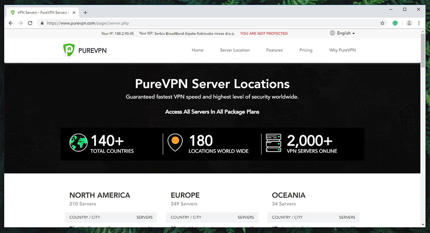430x233 pixels.
Task: Click the 349 Servers text
Action: (184, 204)
